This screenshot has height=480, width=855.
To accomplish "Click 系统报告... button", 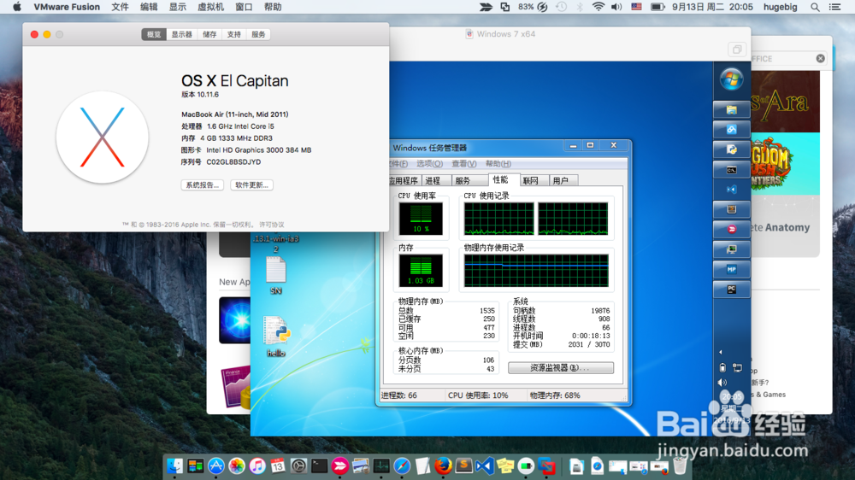I will coord(203,185).
